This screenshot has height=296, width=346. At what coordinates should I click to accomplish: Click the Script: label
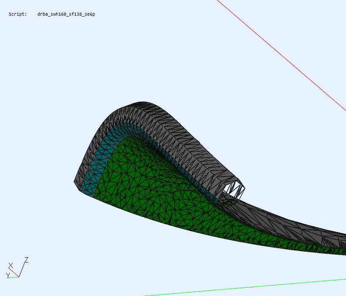coord(18,14)
